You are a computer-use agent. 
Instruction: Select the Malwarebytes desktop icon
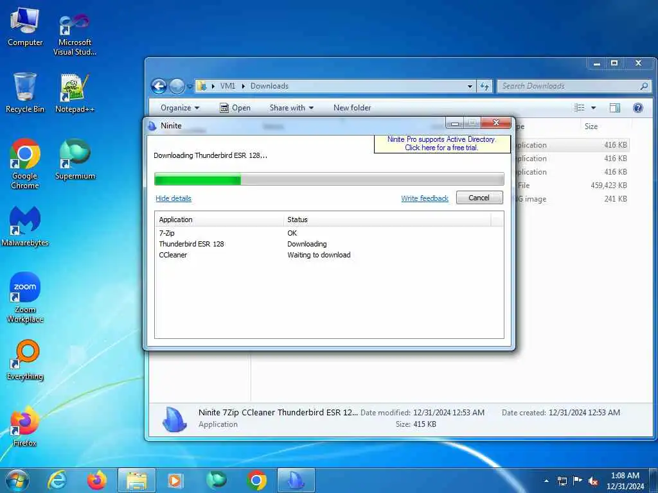25,226
